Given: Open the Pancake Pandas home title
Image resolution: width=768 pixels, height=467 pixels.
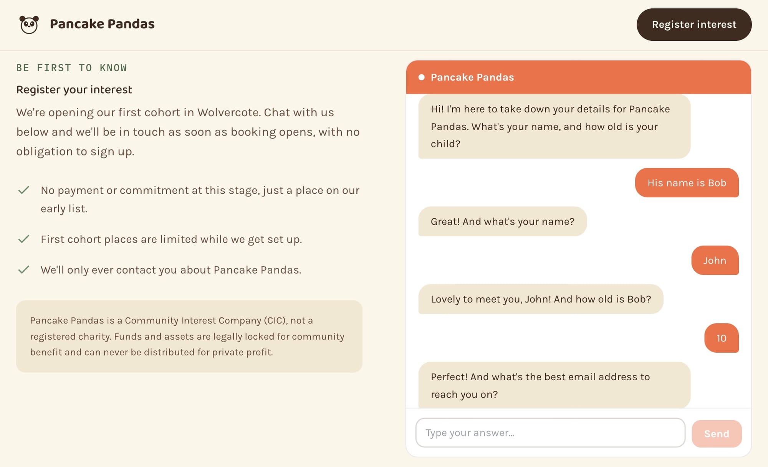Looking at the screenshot, I should [102, 24].
